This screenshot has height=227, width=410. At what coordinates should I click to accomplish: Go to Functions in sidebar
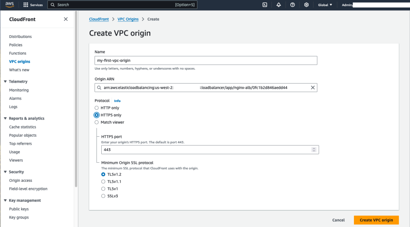pos(18,53)
